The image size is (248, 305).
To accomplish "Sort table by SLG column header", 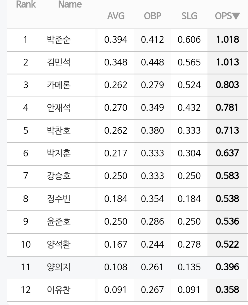I will click(189, 16).
